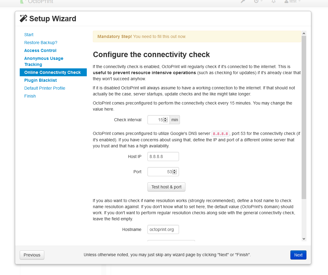Open the Default Printer Profile step
This screenshot has height=275, width=328.
[45, 88]
